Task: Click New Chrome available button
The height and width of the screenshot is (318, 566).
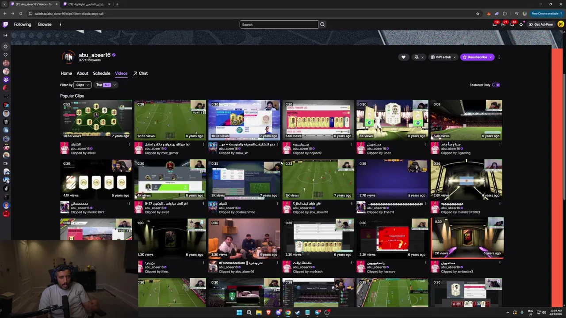Action: tap(547, 14)
